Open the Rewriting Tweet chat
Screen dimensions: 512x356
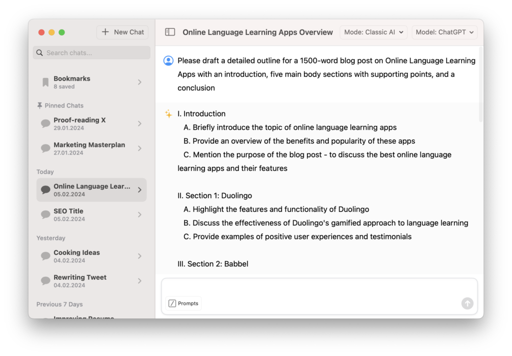pyautogui.click(x=91, y=281)
